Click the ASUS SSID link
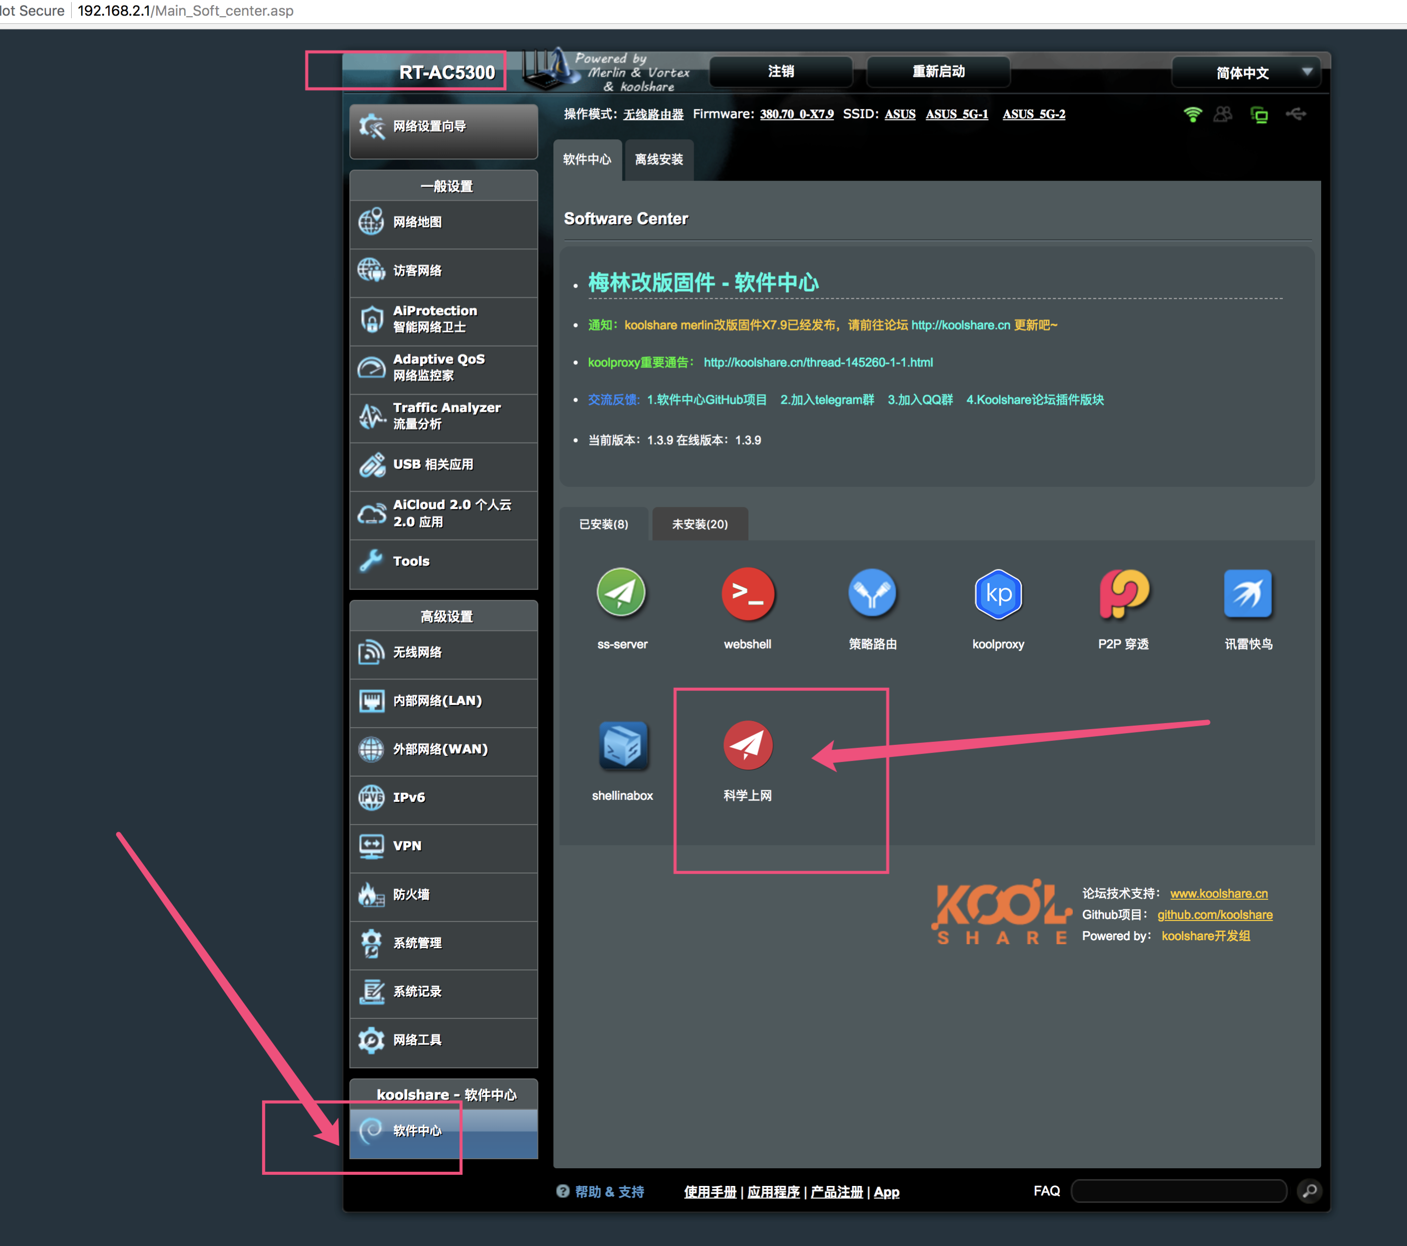The width and height of the screenshot is (1407, 1246). 900,114
